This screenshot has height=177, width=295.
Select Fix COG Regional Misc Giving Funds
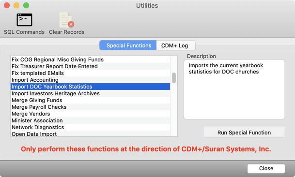click(x=90, y=59)
